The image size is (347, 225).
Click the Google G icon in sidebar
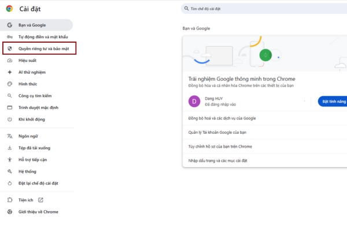click(9, 25)
